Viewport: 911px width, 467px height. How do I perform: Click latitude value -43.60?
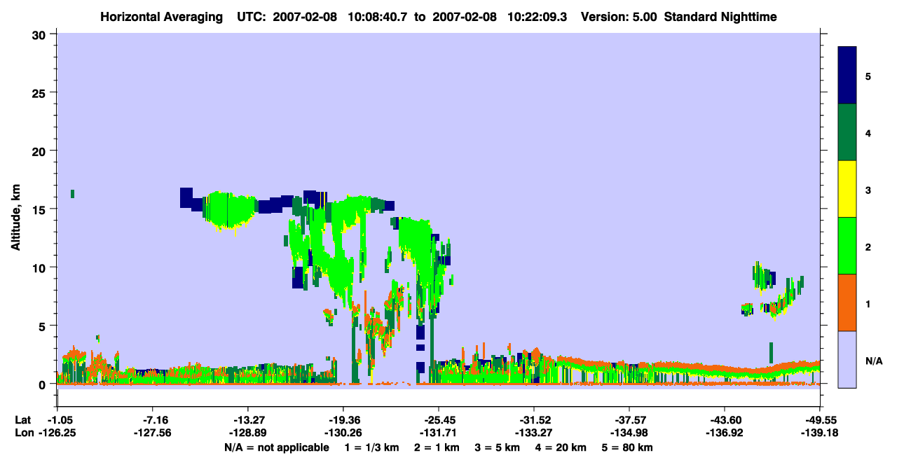click(724, 419)
